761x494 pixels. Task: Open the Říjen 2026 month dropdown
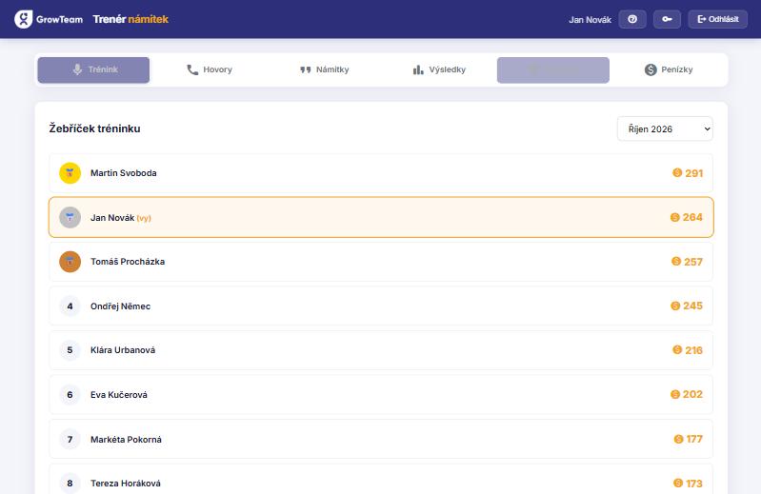point(665,128)
